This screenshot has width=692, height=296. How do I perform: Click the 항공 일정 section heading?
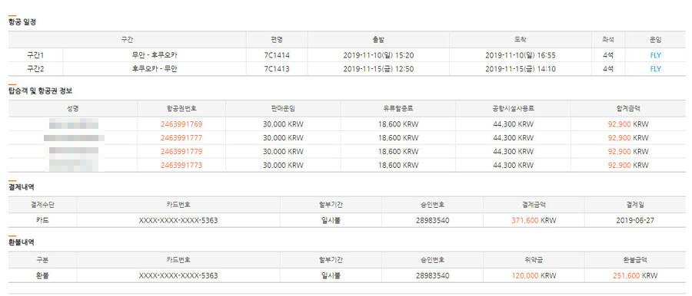(x=22, y=22)
